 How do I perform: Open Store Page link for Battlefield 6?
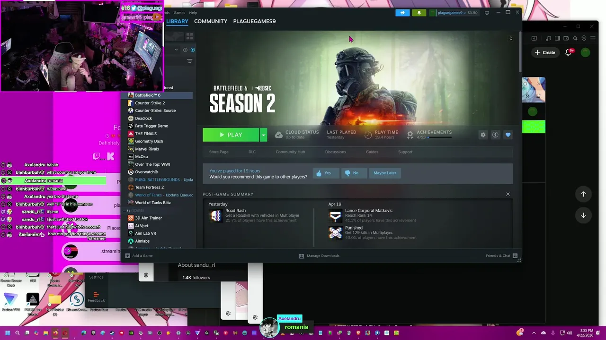coord(219,152)
